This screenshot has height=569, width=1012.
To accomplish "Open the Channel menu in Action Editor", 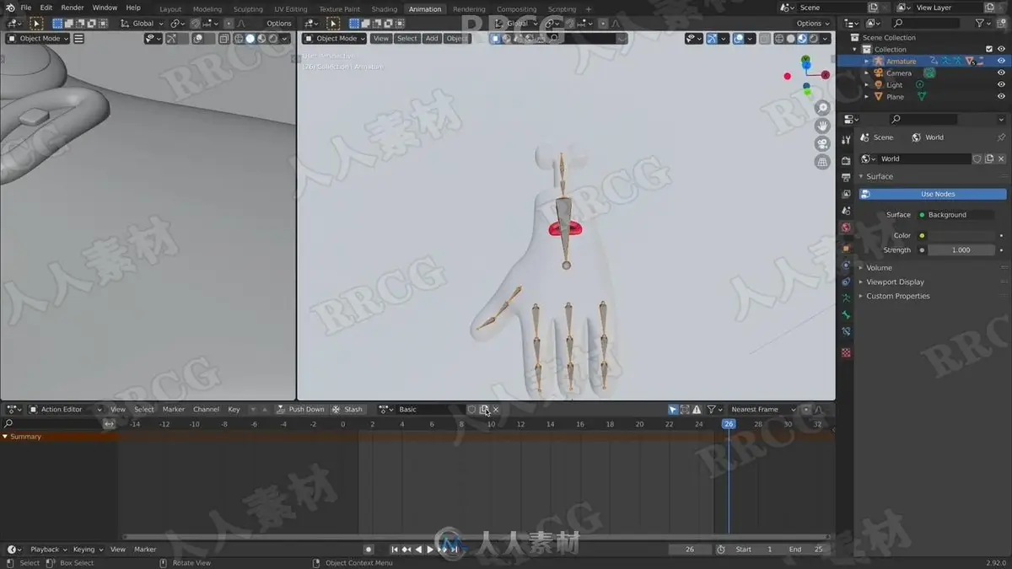I will tap(206, 410).
